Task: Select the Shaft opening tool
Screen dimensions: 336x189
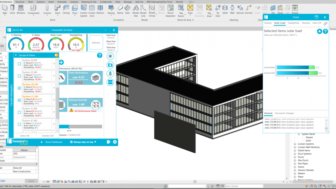Action: pyautogui.click(x=225, y=10)
